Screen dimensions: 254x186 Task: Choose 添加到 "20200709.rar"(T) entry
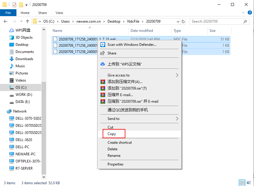139,88
